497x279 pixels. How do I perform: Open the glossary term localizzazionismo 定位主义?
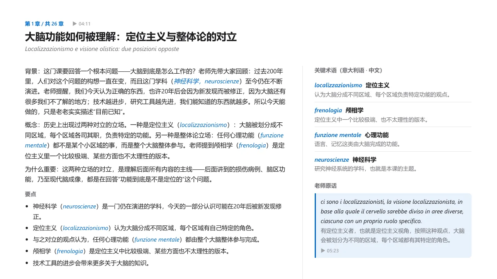[352, 85]
